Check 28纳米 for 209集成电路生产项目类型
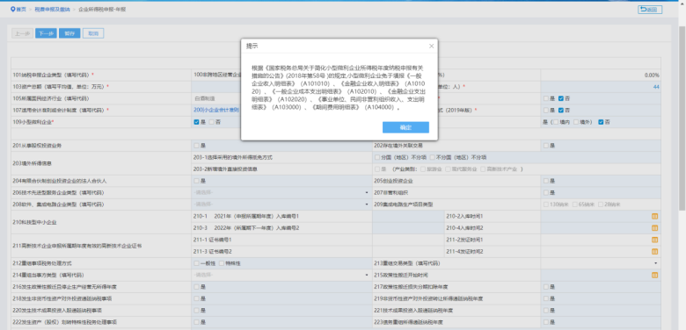Image resolution: width=686 pixels, height=330 pixels. (601, 204)
